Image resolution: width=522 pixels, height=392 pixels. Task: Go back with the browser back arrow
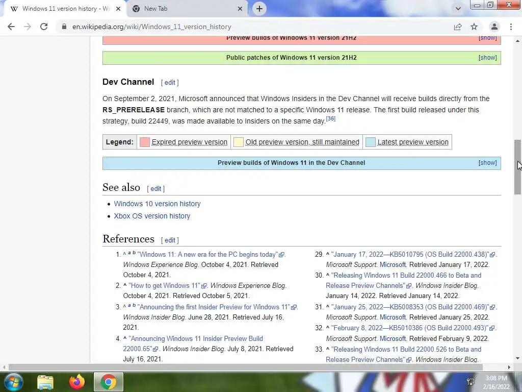11,27
